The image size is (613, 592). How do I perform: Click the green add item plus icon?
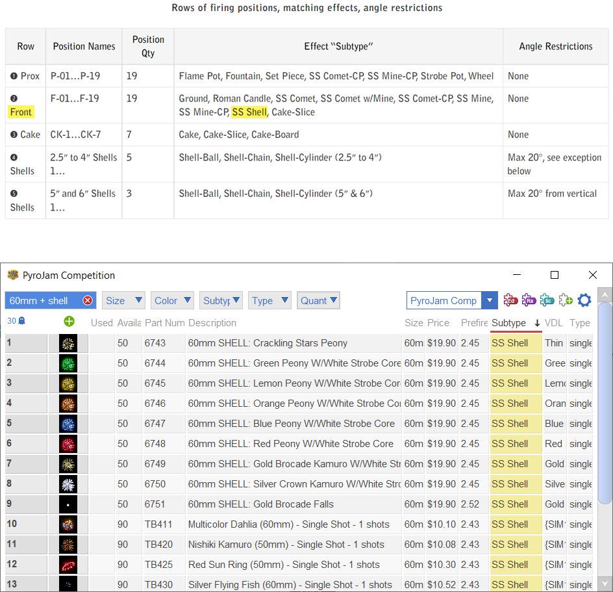coord(69,322)
